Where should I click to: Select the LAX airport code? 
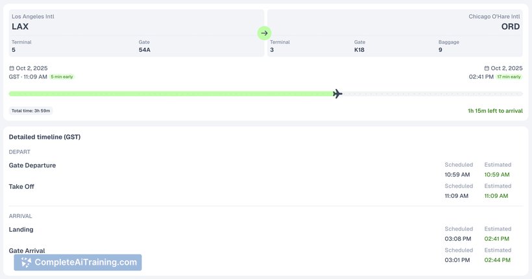(20, 27)
